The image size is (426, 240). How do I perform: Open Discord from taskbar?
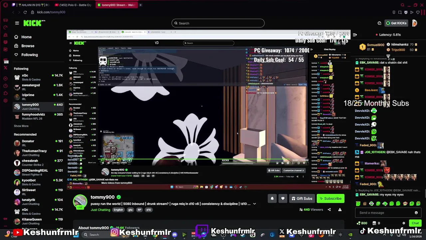[174, 235]
